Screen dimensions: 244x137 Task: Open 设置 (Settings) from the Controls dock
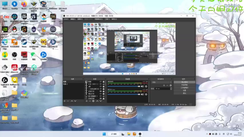pos(185,90)
